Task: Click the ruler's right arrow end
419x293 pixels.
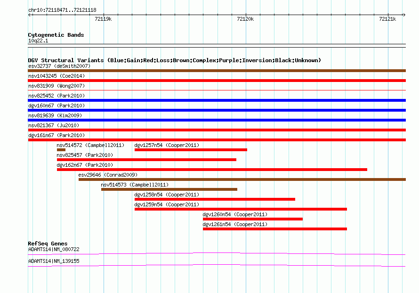Action: [x=404, y=15]
